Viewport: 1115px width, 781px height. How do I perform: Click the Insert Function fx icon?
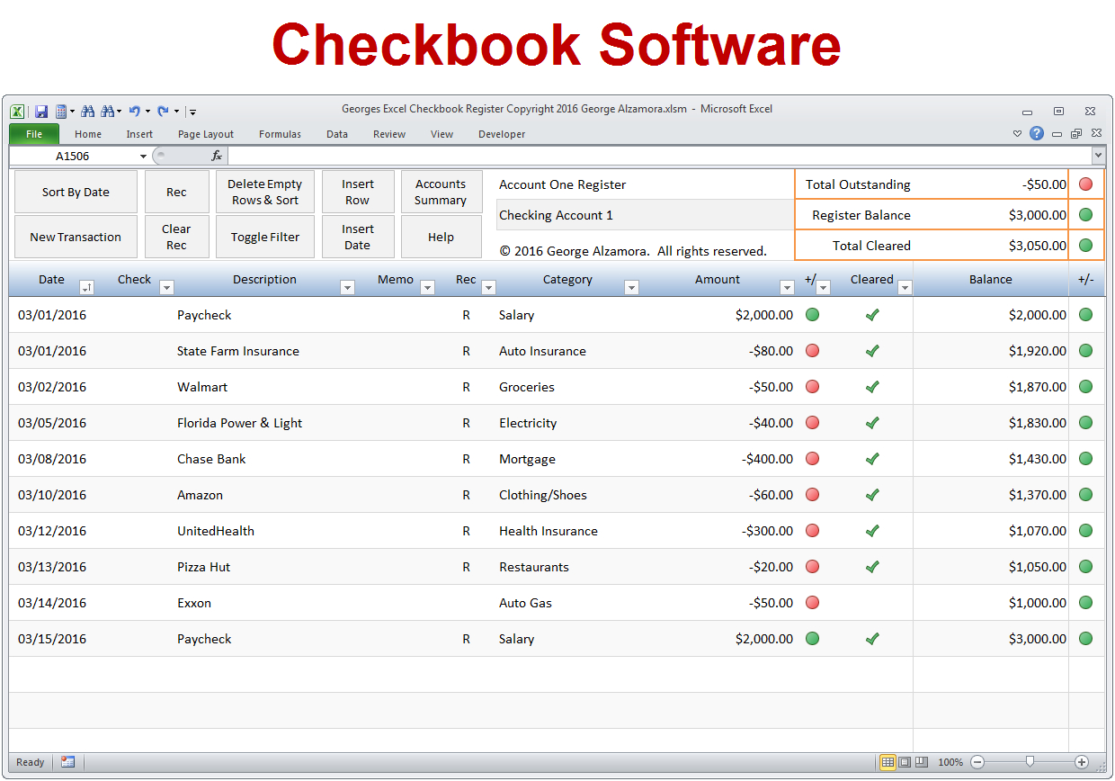pos(216,155)
